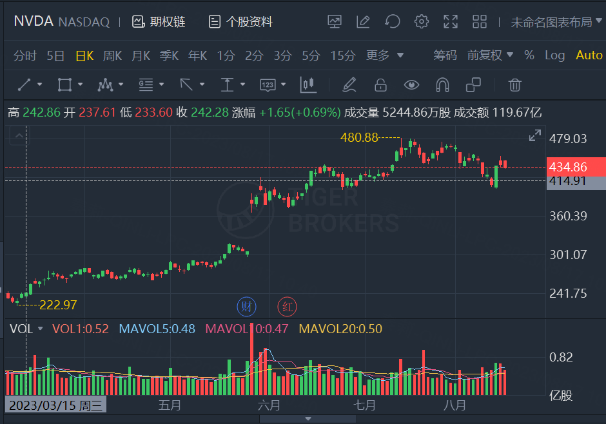The image size is (606, 424).
Task: Toggle Log scale
Action: tap(554, 55)
